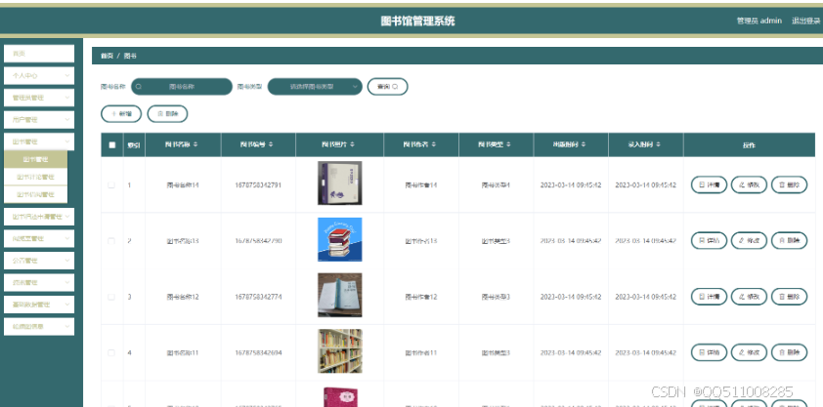Viewport: 823px width, 407px height.
Task: Check the box for row 3 图书名称12
Action: coord(111,297)
